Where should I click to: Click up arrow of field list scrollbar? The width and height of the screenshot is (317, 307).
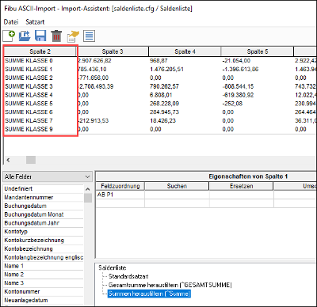[88, 189]
